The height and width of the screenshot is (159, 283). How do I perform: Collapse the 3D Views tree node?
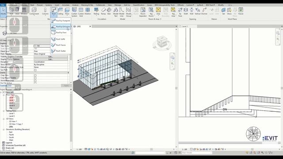(4, 119)
